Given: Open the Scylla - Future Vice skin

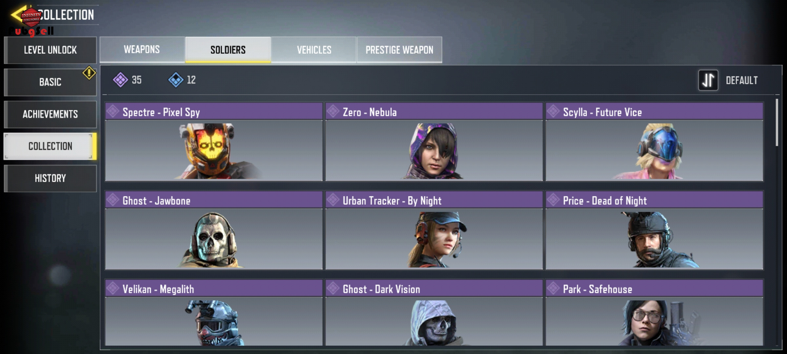Looking at the screenshot, I should coord(655,142).
